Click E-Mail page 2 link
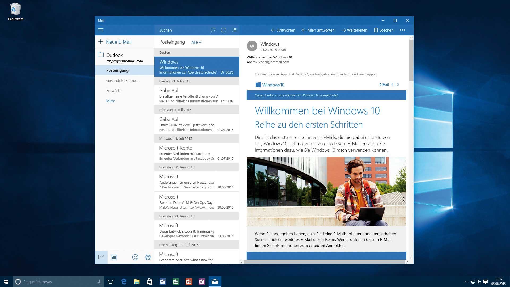This screenshot has width=510, height=287. (x=398, y=85)
